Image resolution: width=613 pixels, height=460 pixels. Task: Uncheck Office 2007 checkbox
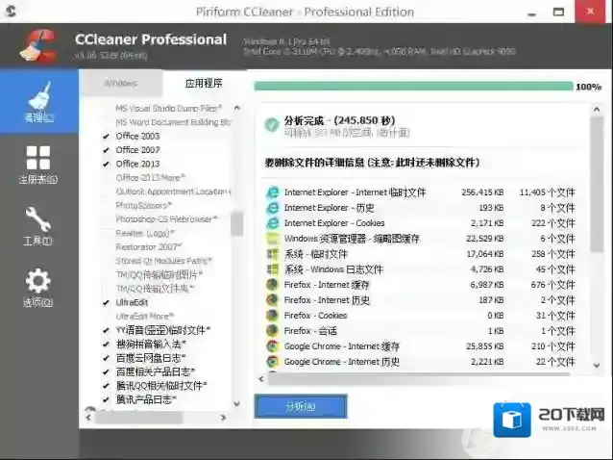106,150
